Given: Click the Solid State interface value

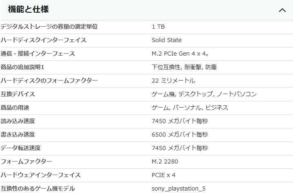Looking at the screenshot, I should point(166,40).
